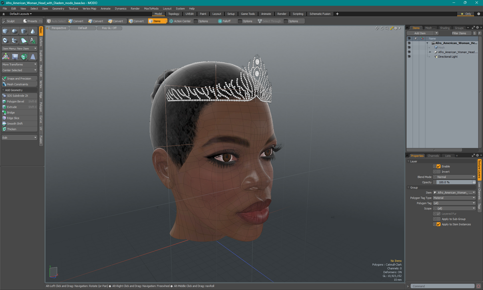Activate the Soft Move grid tool
483x290 pixels.
[15, 57]
